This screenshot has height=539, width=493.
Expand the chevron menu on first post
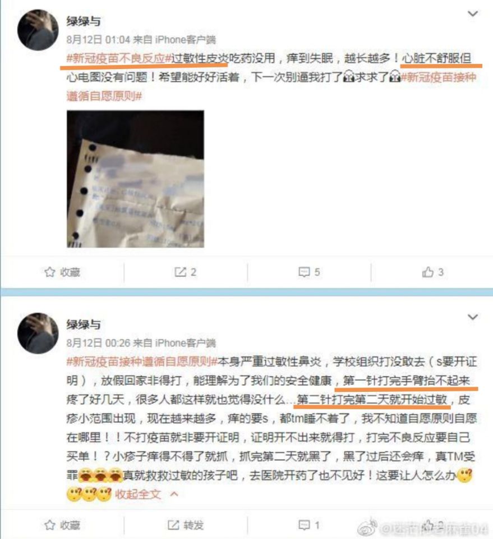pyautogui.click(x=473, y=13)
